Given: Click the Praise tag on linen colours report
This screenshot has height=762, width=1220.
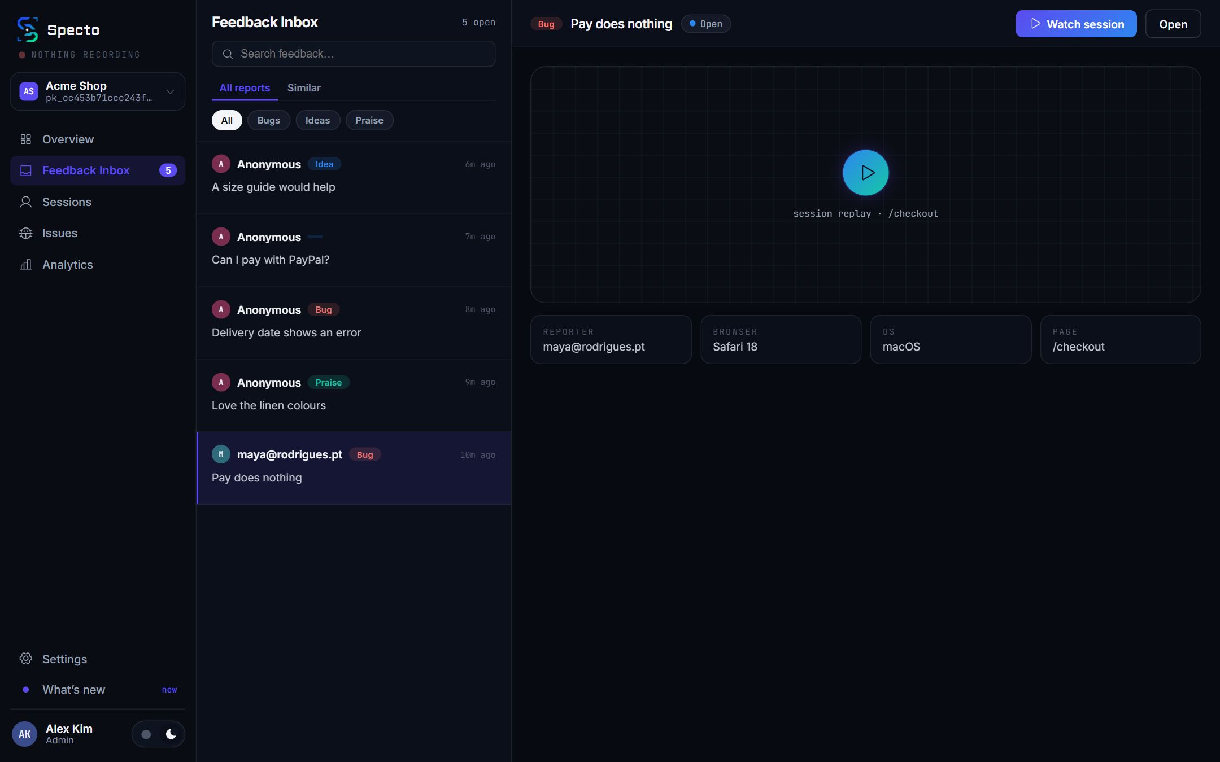Looking at the screenshot, I should (329, 383).
